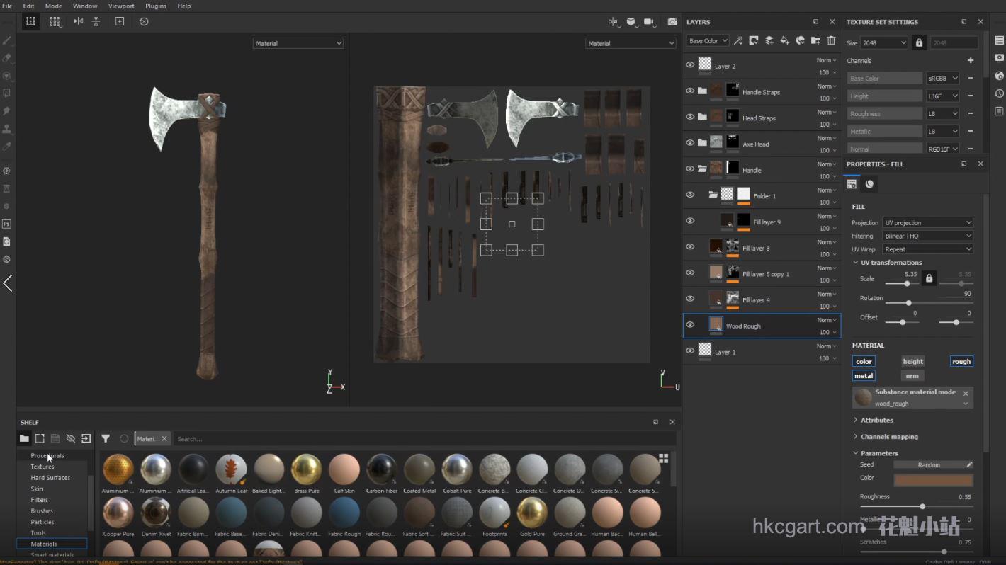This screenshot has width=1006, height=565.
Task: Toggle horizontal symmetry mirror icon
Action: pos(79,21)
